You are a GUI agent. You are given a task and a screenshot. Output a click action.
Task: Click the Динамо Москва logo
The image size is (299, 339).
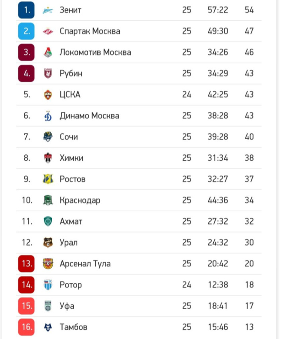pyautogui.click(x=48, y=116)
